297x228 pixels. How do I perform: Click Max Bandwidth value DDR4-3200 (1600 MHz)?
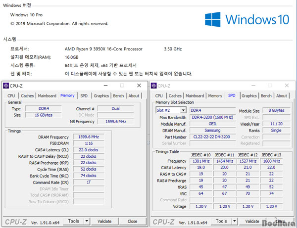click(x=212, y=117)
